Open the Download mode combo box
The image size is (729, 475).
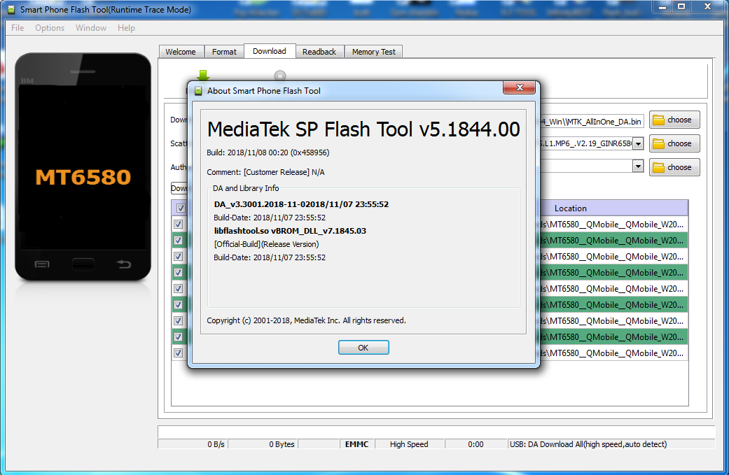(179, 188)
